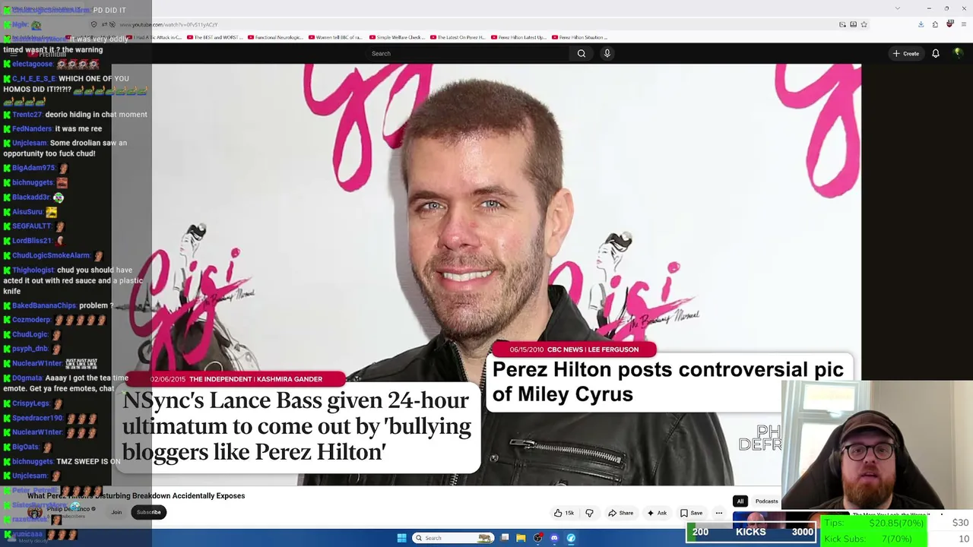Image resolution: width=973 pixels, height=547 pixels.
Task: Click chat username LordBliss21
Action: [31, 242]
